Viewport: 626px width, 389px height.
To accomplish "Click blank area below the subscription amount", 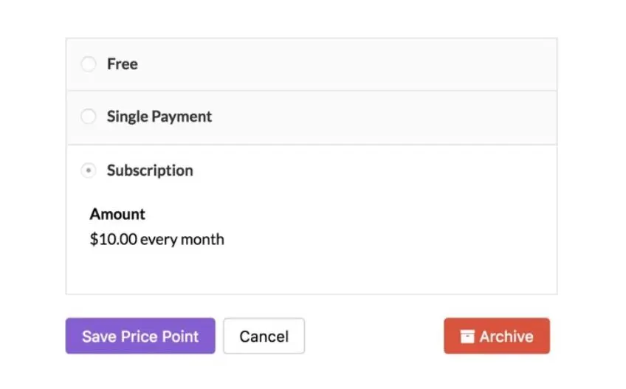I will pos(310,272).
